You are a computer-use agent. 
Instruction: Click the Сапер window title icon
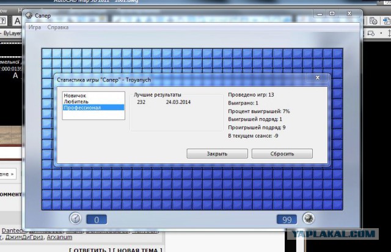pos(29,15)
